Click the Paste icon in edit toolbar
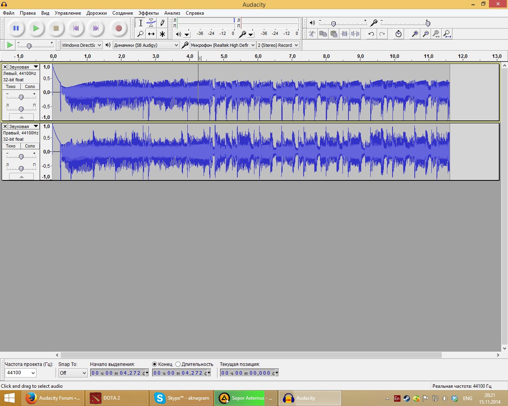Image resolution: width=508 pixels, height=406 pixels. click(334, 34)
